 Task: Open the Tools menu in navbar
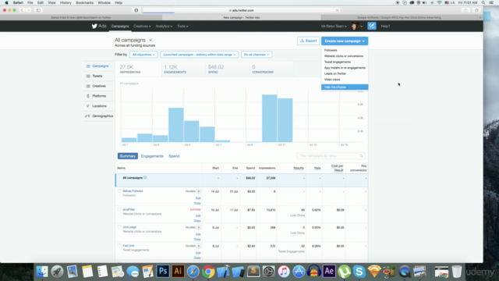click(182, 26)
